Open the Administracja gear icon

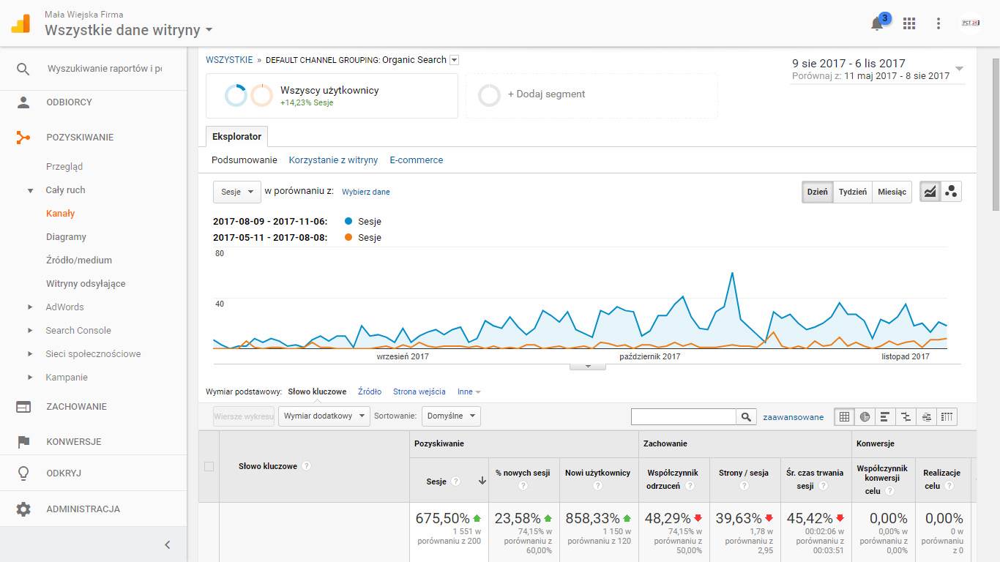coord(23,509)
